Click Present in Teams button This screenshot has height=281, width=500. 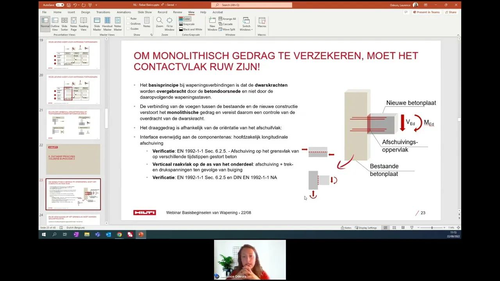point(426,12)
